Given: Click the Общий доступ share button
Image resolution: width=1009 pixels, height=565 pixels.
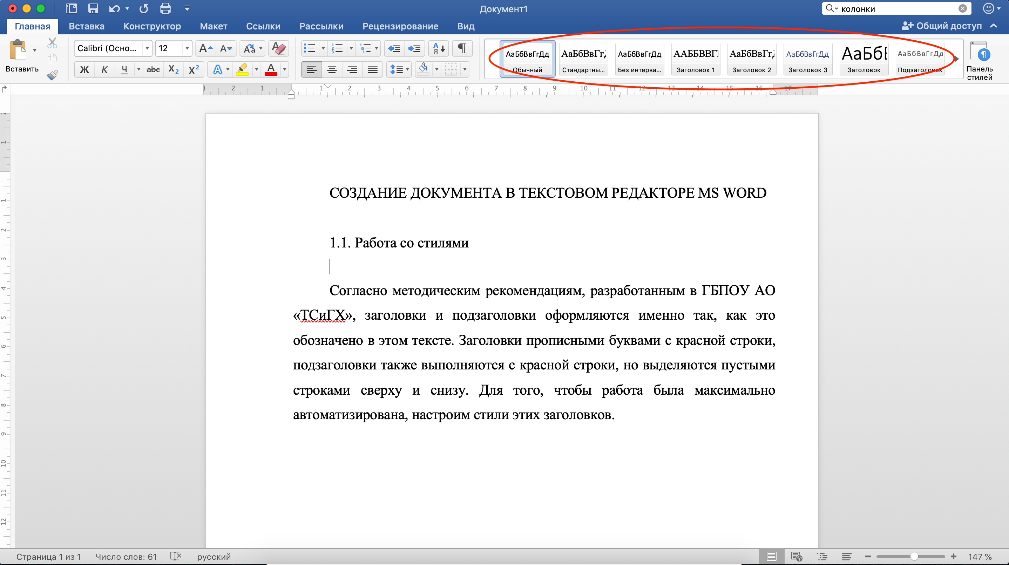Looking at the screenshot, I should point(942,26).
